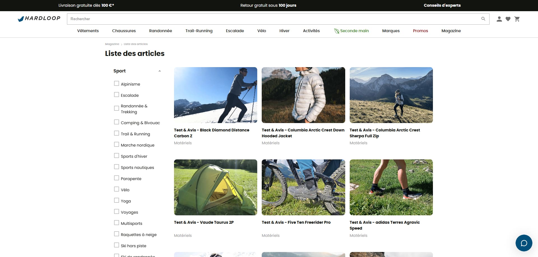Image resolution: width=538 pixels, height=257 pixels.
Task: Open the Escalade navigation menu item
Action: coord(235,31)
